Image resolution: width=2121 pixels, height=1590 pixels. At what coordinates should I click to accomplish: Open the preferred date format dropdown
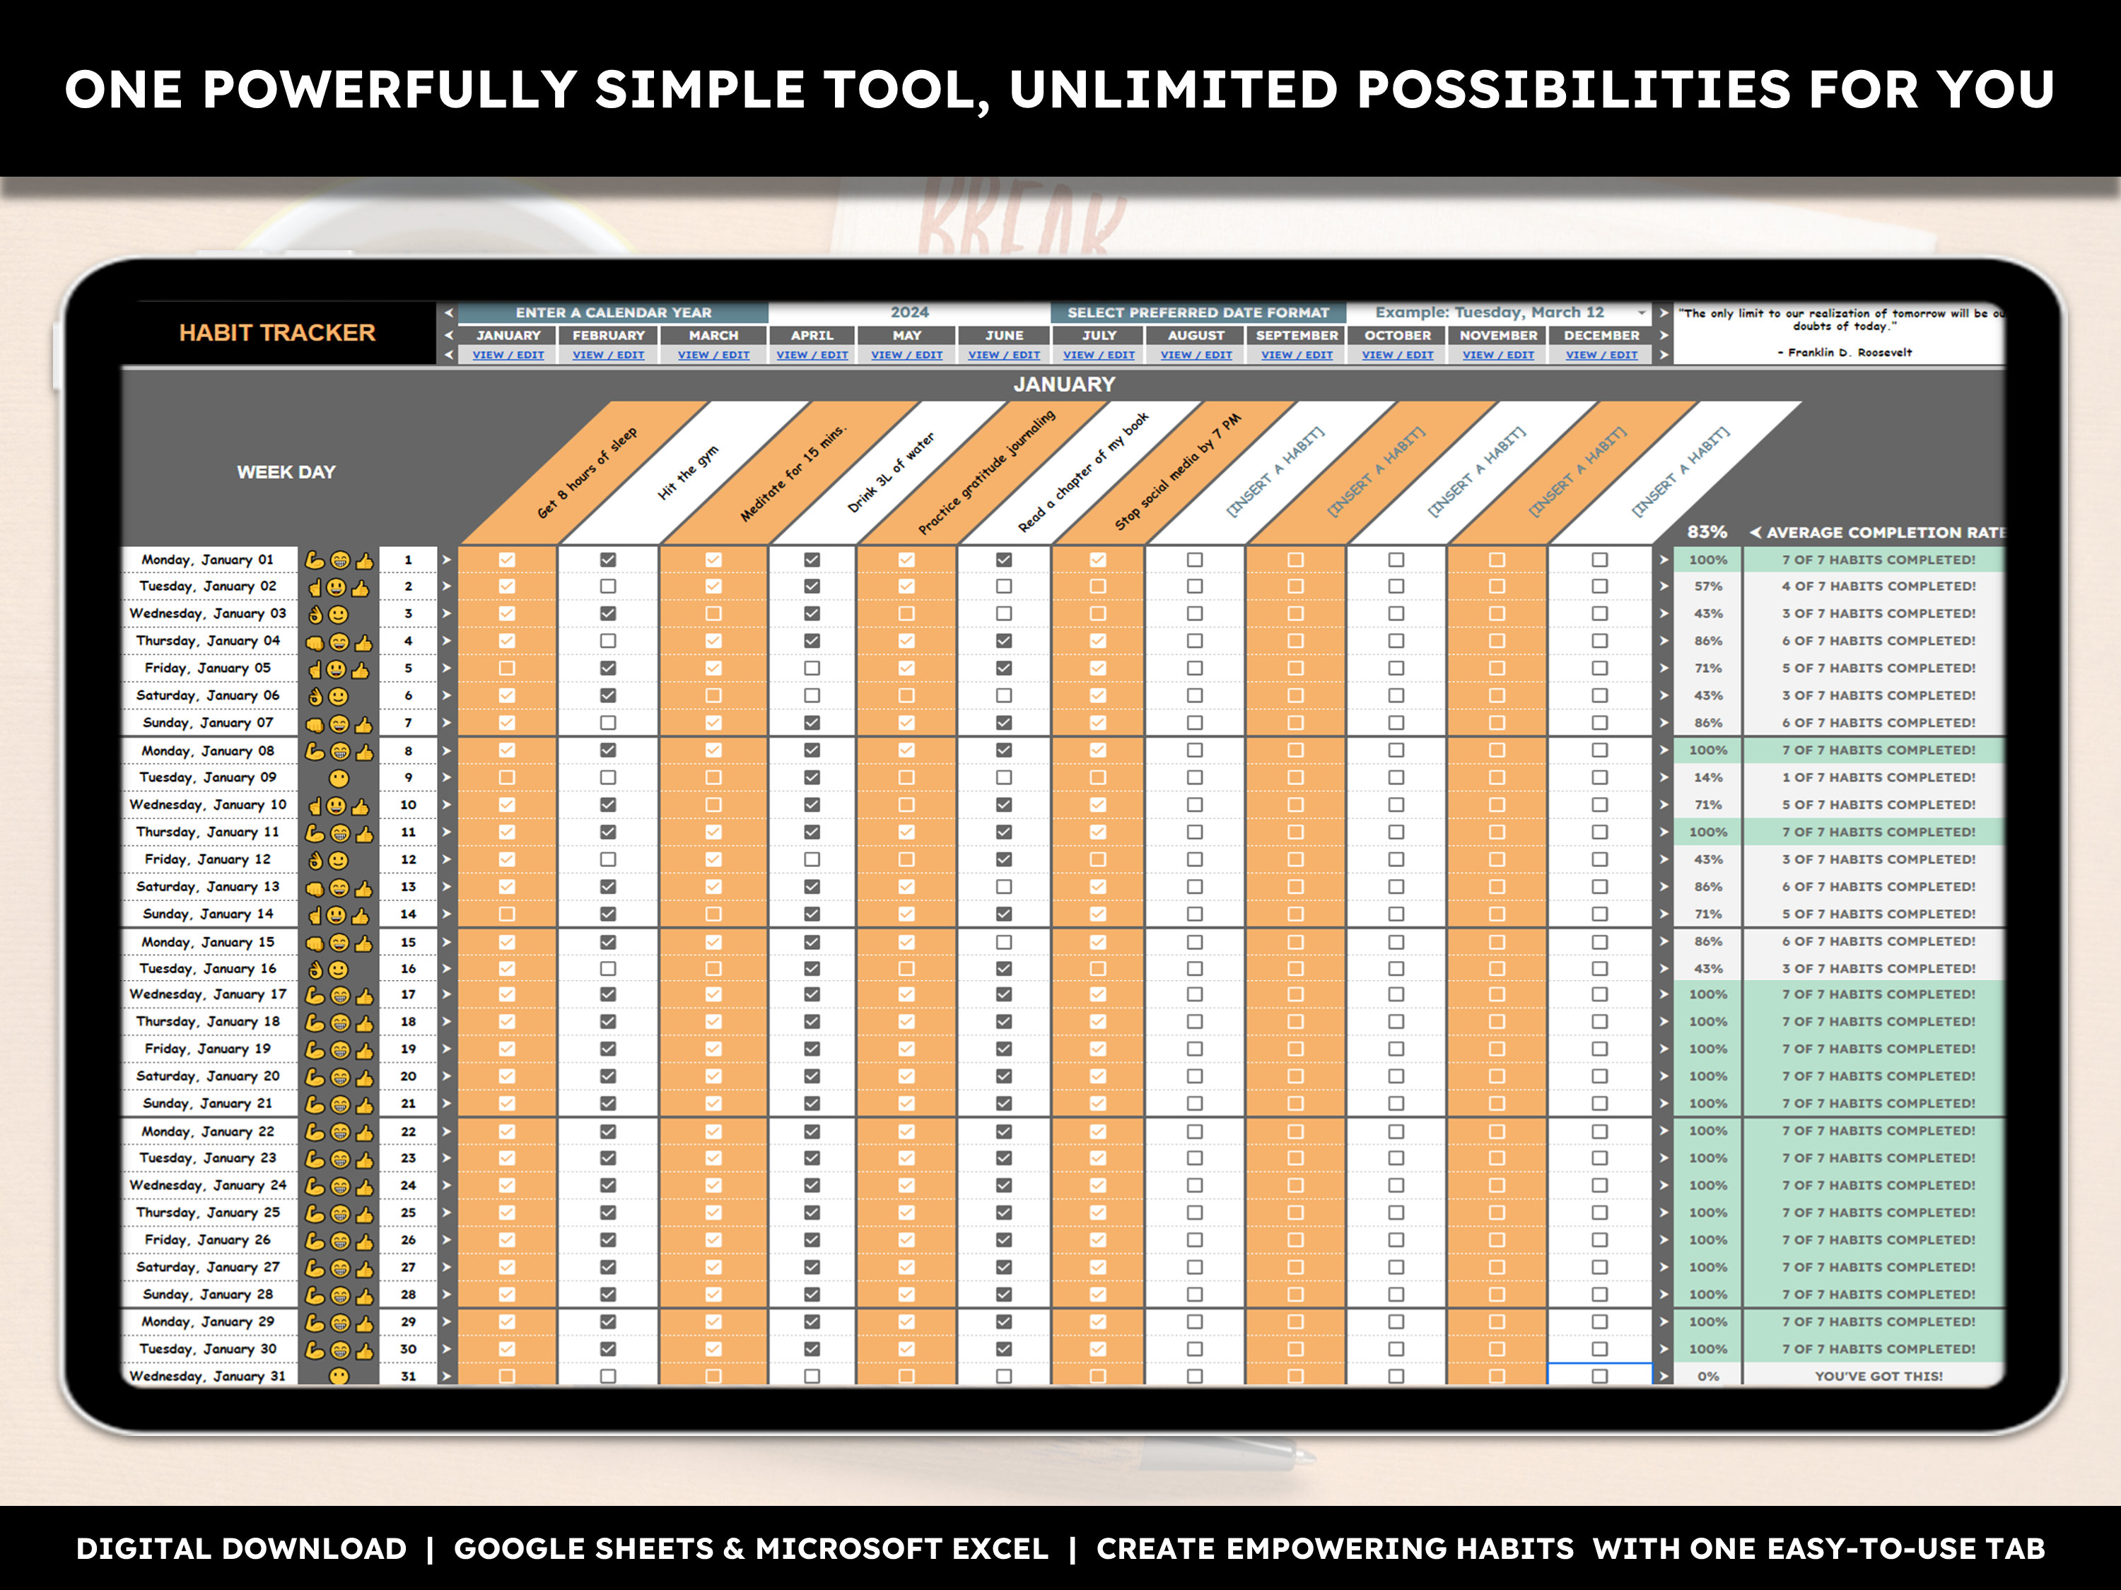pyautogui.click(x=1641, y=312)
